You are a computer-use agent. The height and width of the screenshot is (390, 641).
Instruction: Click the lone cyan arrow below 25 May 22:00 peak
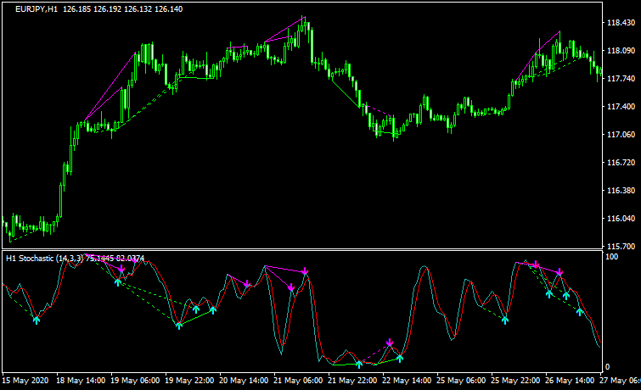point(505,320)
